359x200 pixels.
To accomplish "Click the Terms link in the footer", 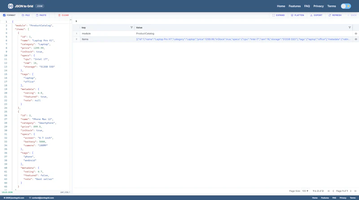I will point(353,198).
